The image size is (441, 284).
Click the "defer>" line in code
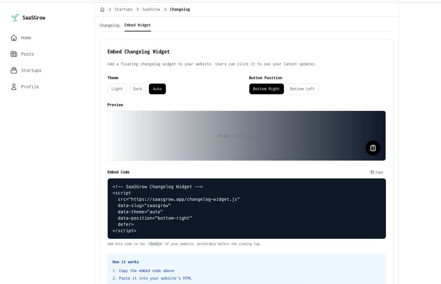click(126, 224)
